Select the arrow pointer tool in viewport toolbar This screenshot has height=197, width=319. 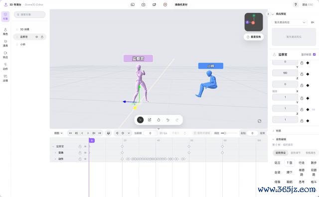[141, 120]
